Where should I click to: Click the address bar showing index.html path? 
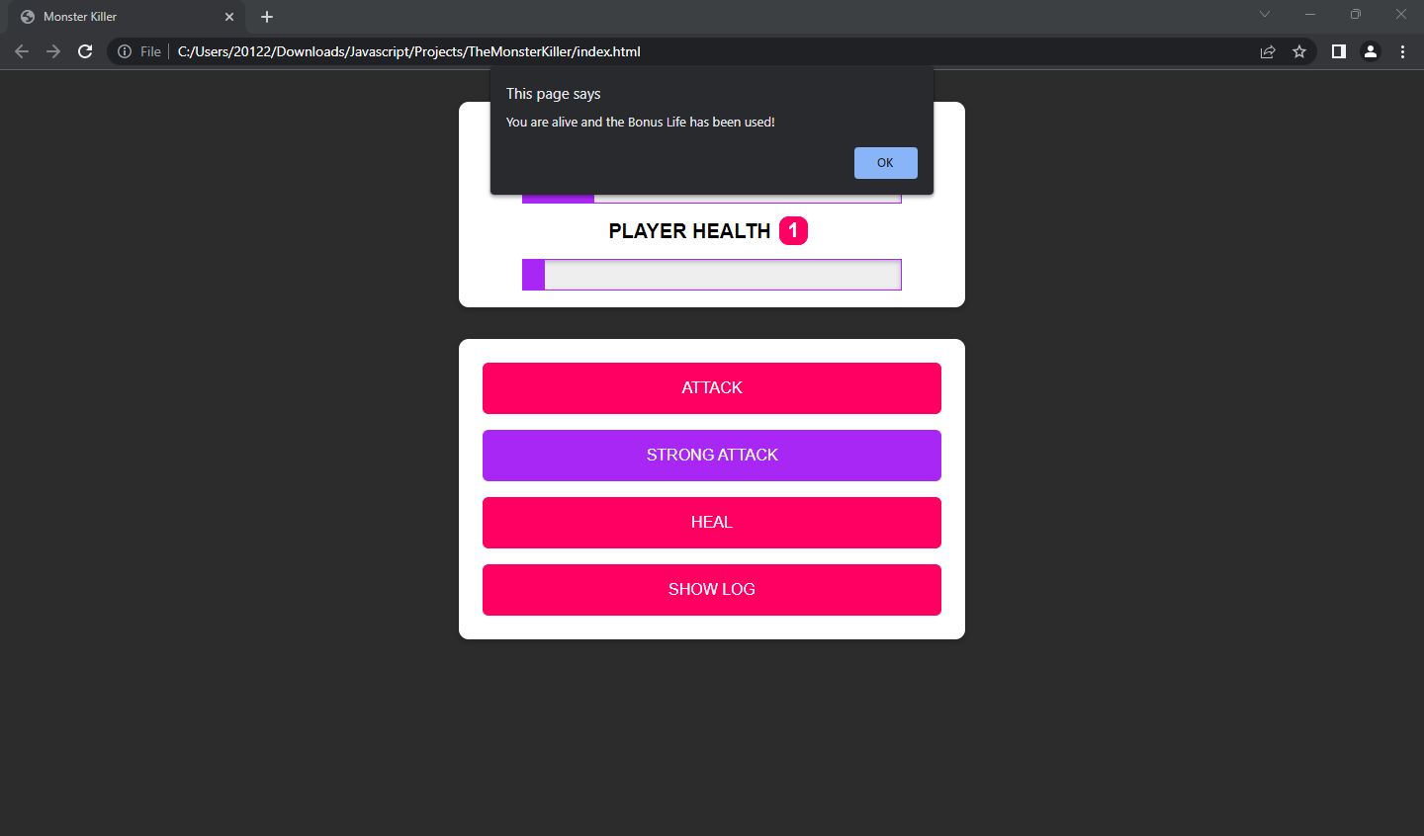tap(712, 51)
